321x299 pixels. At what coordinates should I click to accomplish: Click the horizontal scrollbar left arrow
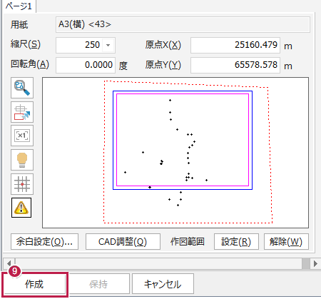coord(9,263)
